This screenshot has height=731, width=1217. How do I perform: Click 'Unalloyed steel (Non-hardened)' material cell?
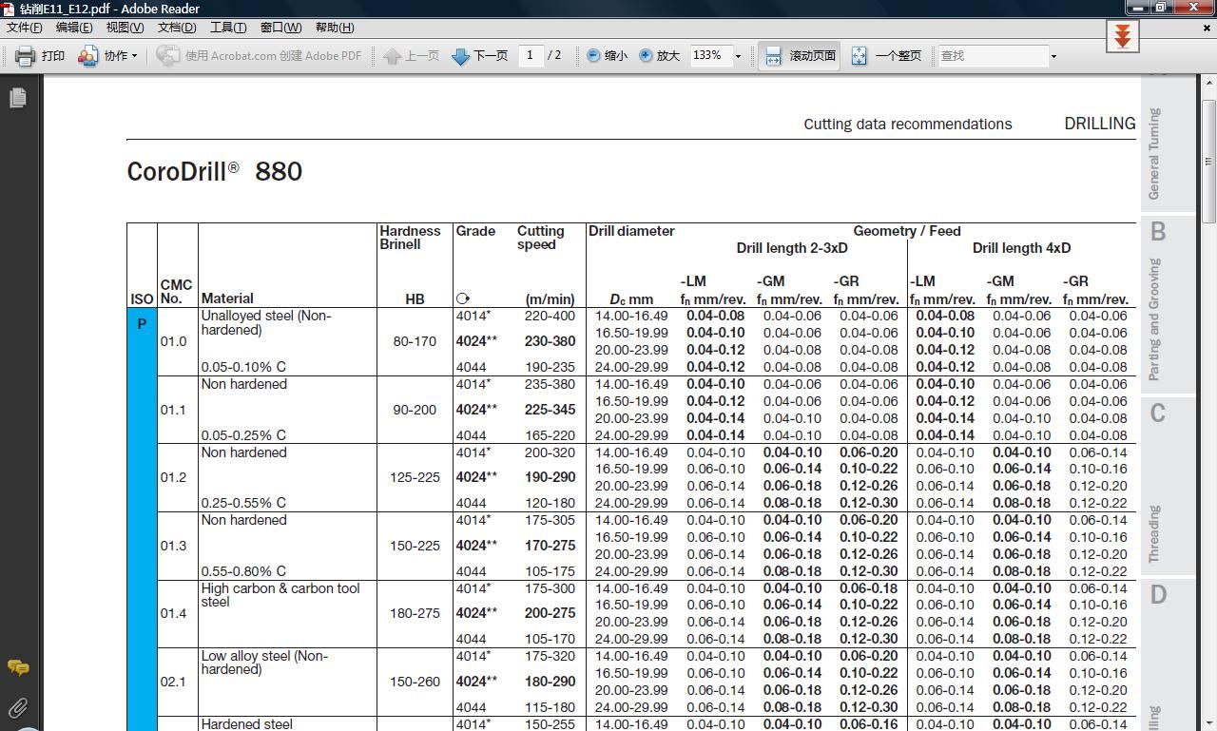pos(267,323)
